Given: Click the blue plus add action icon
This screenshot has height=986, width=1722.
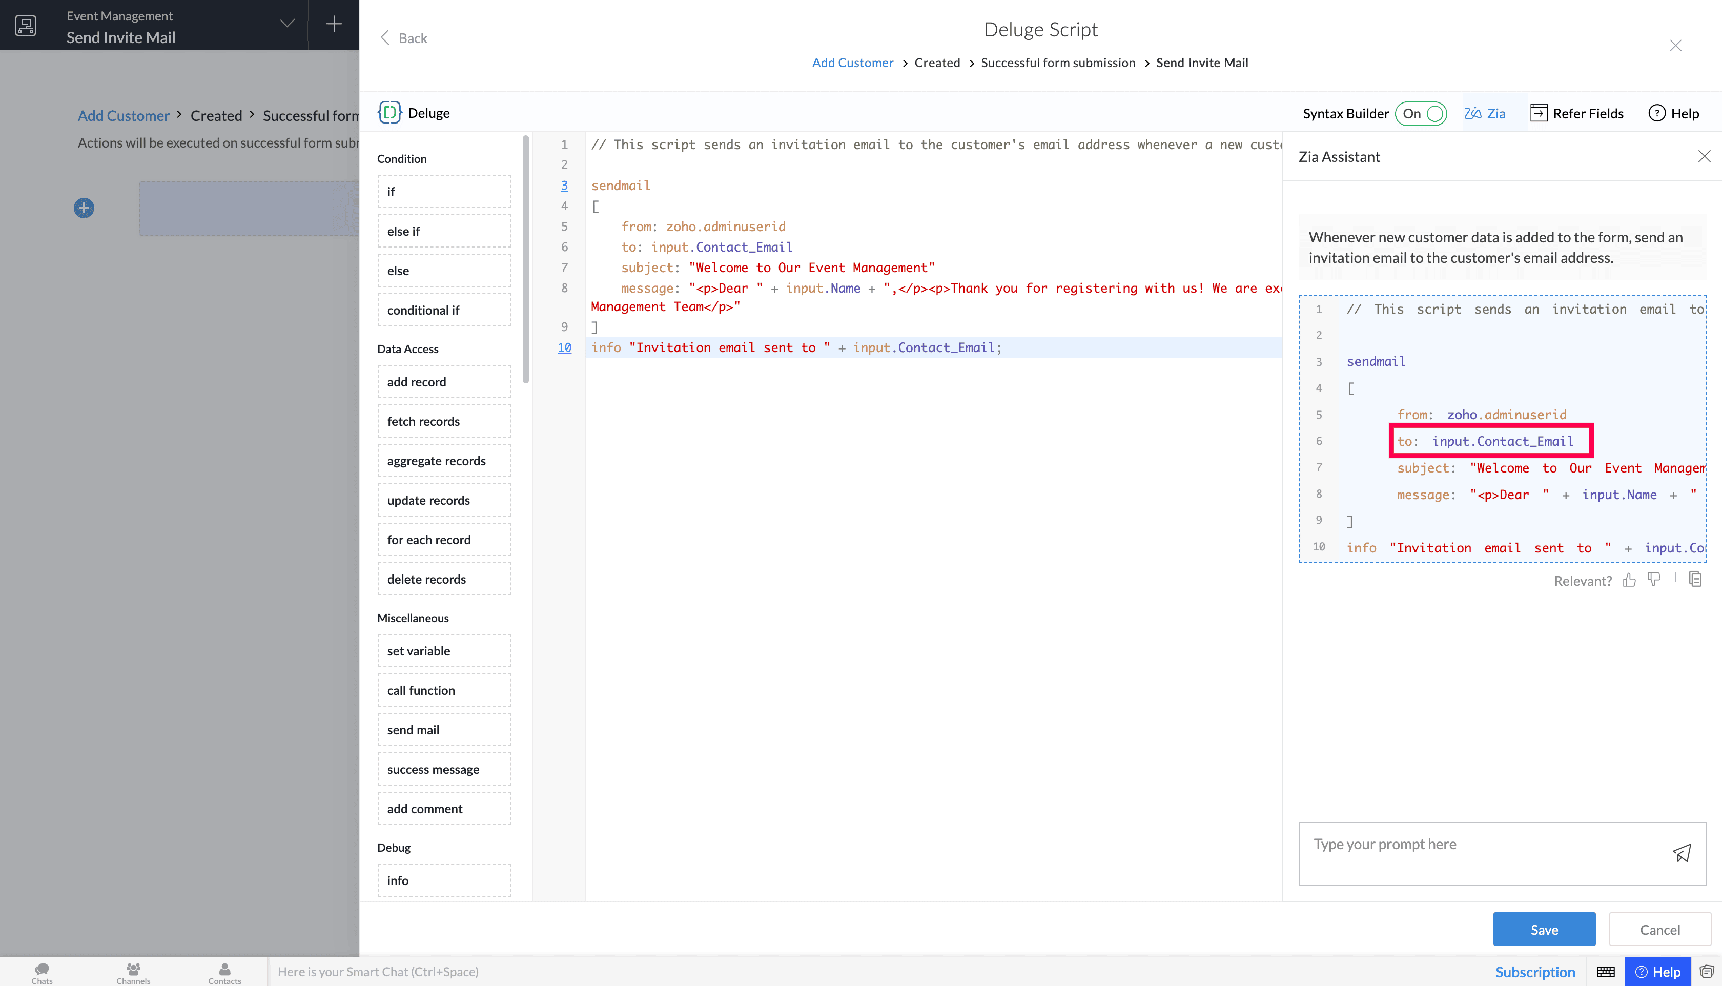Looking at the screenshot, I should tap(84, 208).
